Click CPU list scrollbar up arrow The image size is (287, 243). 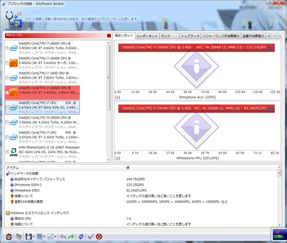click(x=108, y=43)
